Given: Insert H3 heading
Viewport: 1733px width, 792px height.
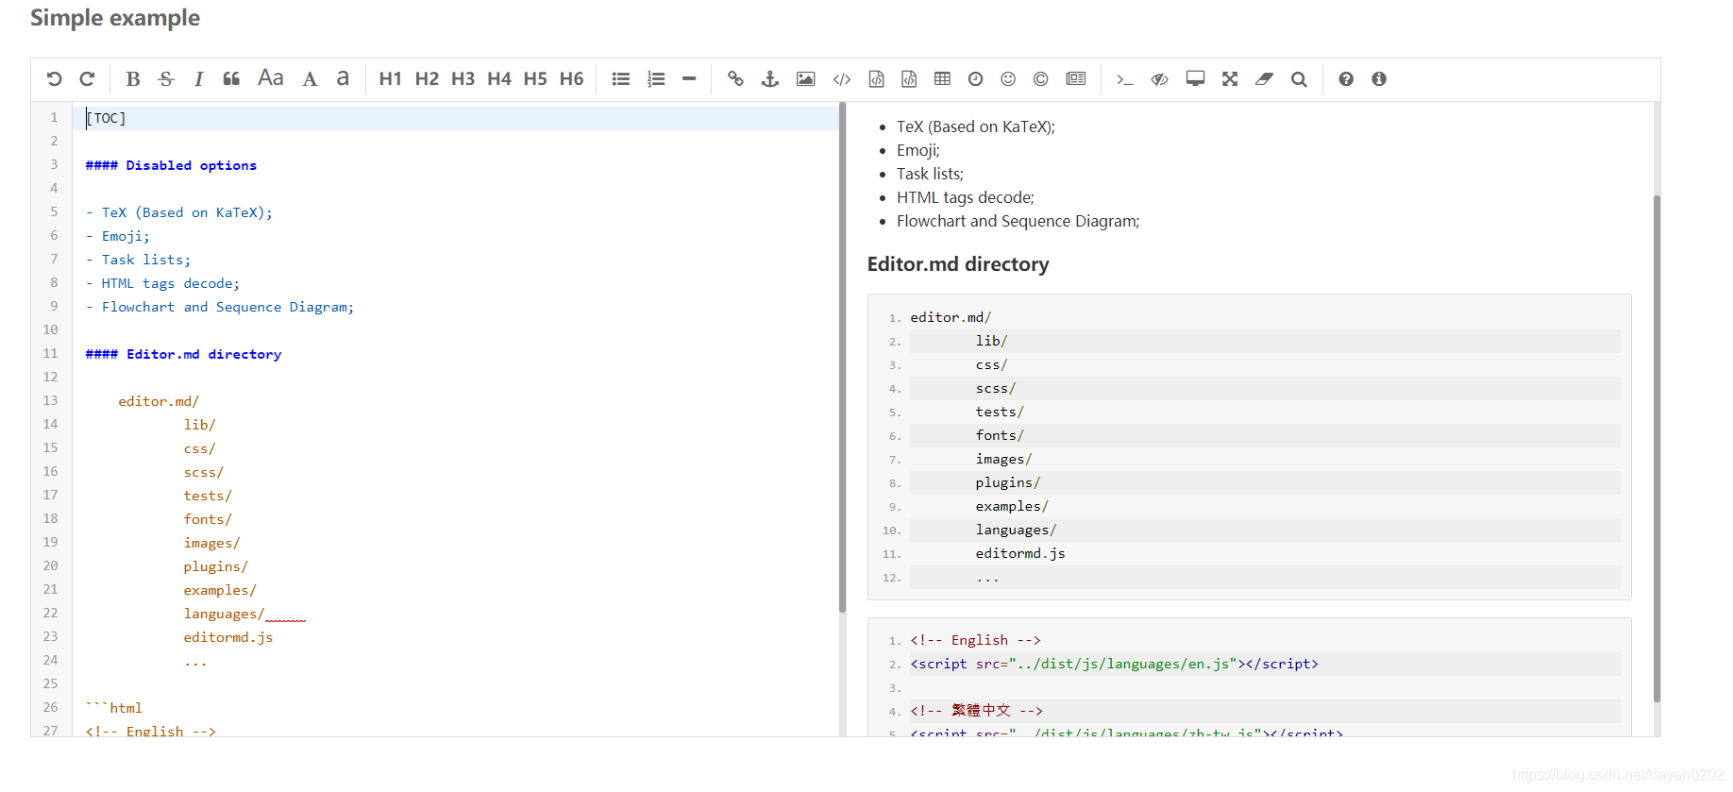Looking at the screenshot, I should [x=463, y=79].
